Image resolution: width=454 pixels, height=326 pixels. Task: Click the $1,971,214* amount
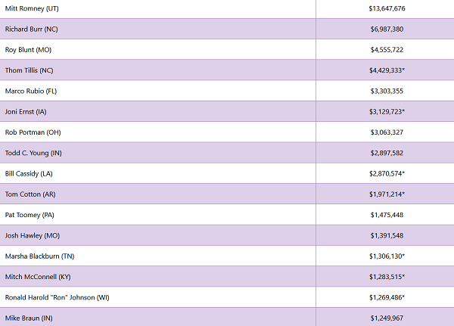click(387, 194)
